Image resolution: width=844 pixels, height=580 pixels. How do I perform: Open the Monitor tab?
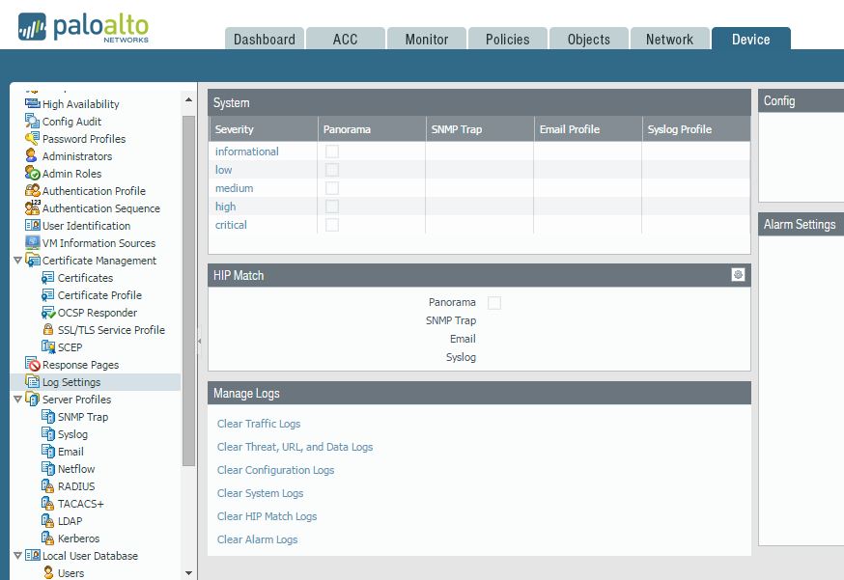pyautogui.click(x=426, y=40)
